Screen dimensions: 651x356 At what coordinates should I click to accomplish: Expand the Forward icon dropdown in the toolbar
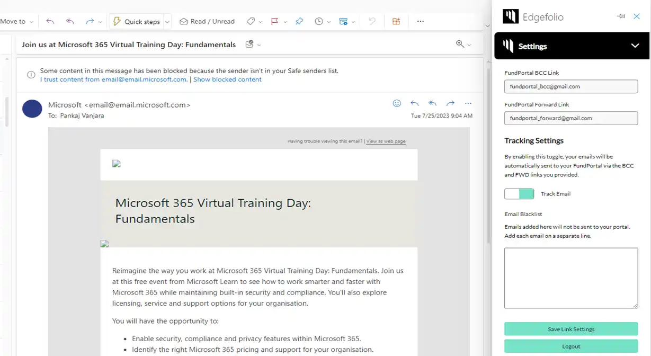(x=101, y=22)
